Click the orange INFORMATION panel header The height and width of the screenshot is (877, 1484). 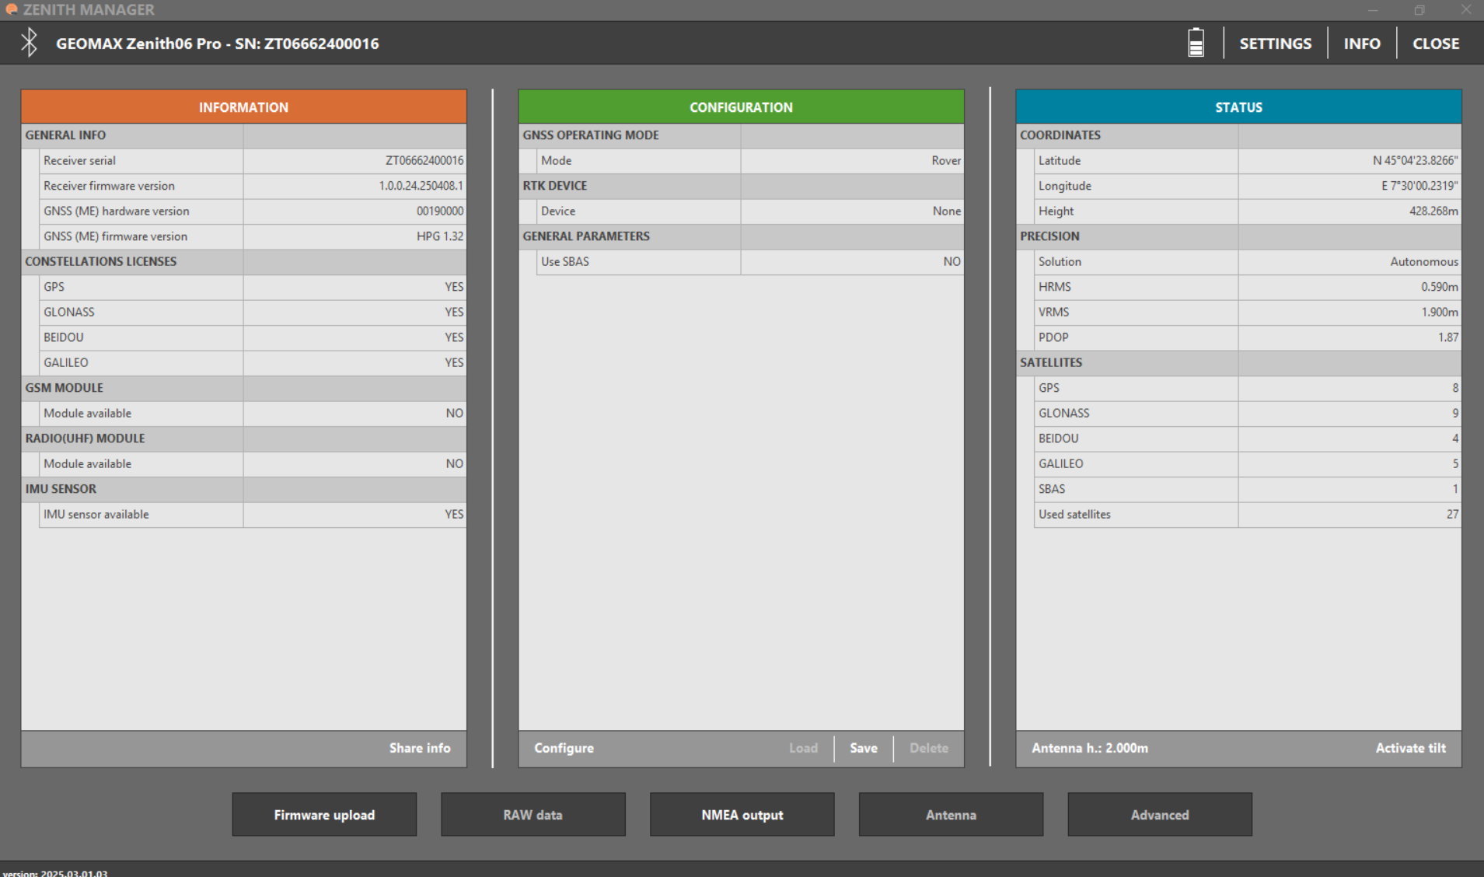tap(243, 107)
